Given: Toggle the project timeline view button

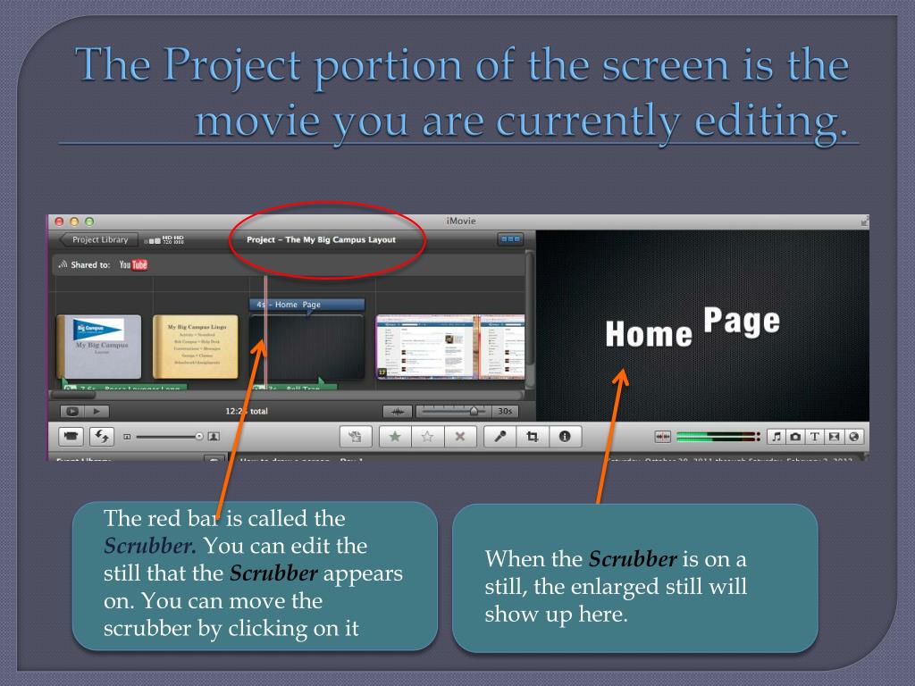Looking at the screenshot, I should coord(510,239).
